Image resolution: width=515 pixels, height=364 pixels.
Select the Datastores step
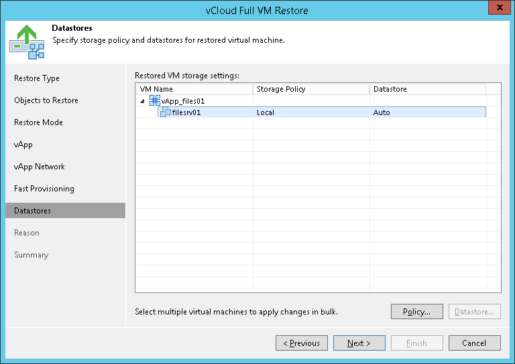pos(65,210)
